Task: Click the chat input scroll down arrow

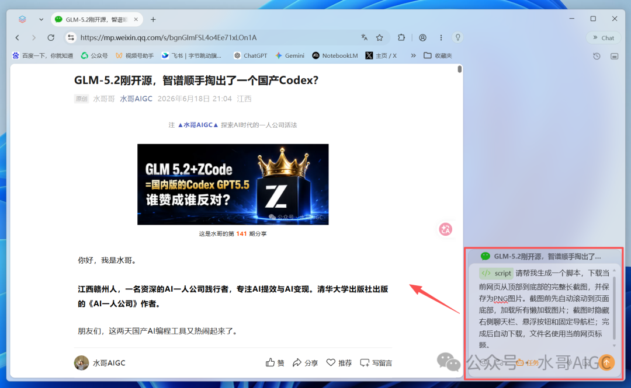Action: (x=614, y=346)
